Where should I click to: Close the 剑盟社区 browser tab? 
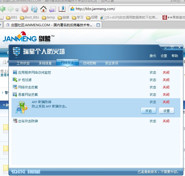[x=98, y=25]
